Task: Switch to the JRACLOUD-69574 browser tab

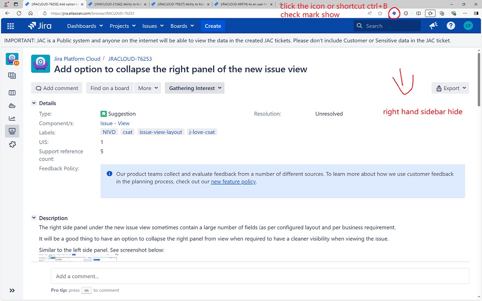Action: point(244,4)
